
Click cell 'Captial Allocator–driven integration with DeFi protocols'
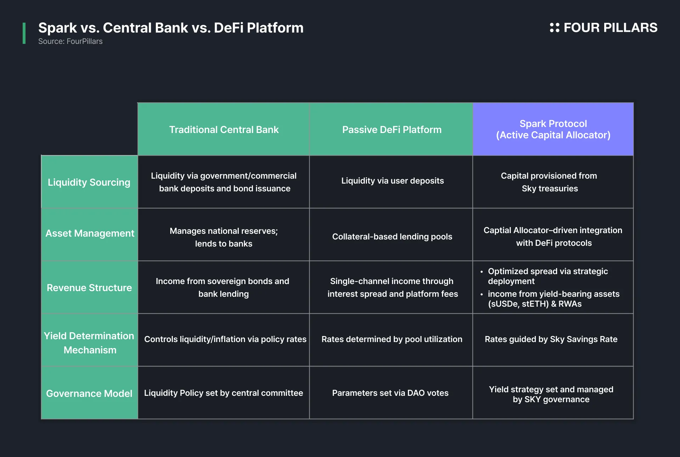pos(553,235)
